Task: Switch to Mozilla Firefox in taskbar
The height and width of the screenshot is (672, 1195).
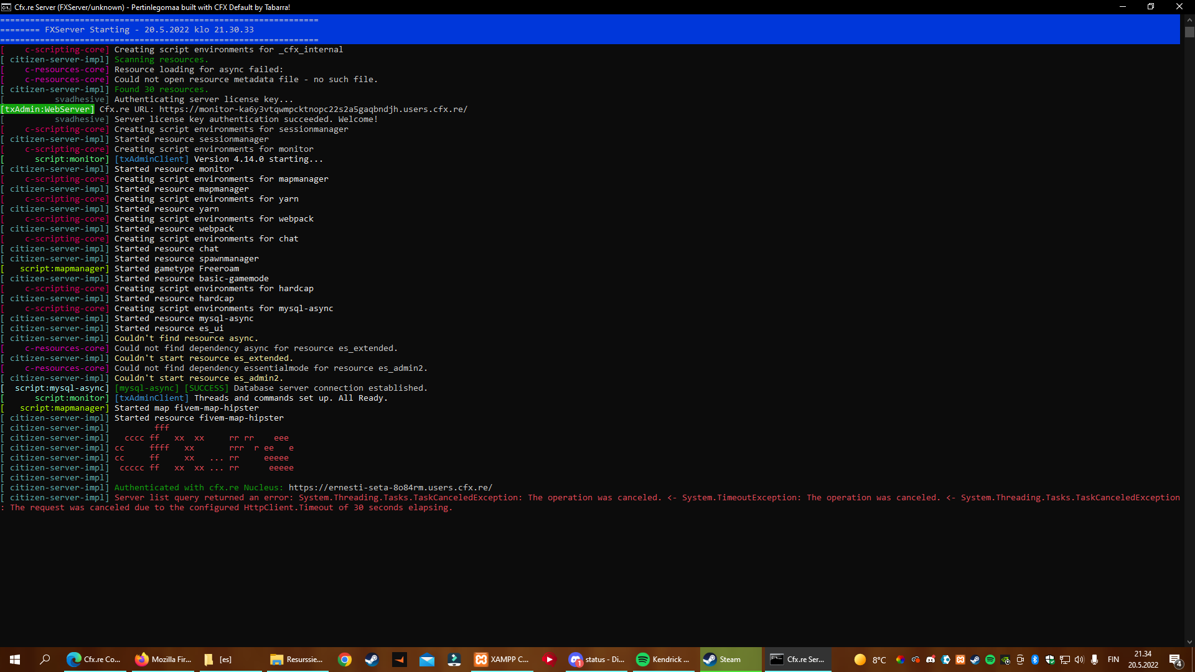Action: click(163, 660)
